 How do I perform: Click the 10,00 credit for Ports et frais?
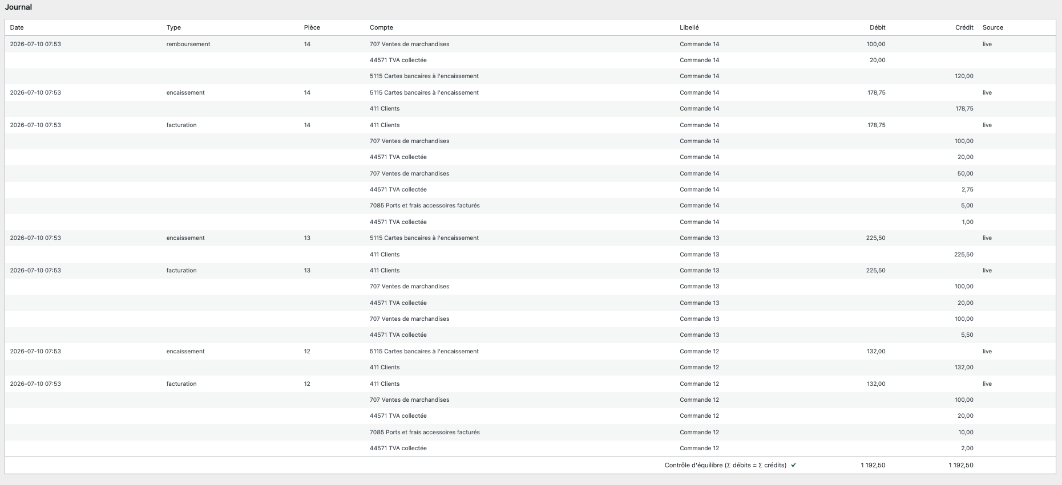966,432
